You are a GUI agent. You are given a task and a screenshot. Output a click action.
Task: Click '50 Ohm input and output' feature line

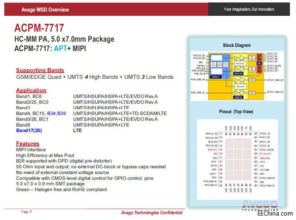click(91, 167)
